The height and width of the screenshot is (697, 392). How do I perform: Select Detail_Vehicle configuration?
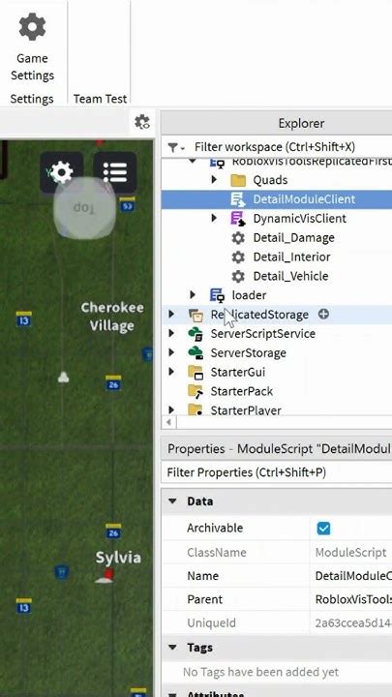click(290, 276)
